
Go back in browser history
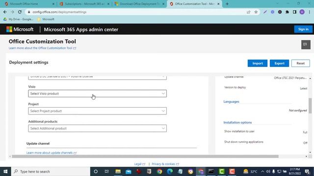(x=5, y=12)
